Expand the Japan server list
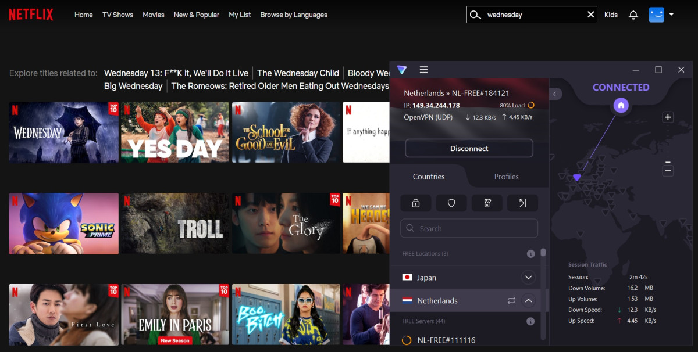 [528, 278]
